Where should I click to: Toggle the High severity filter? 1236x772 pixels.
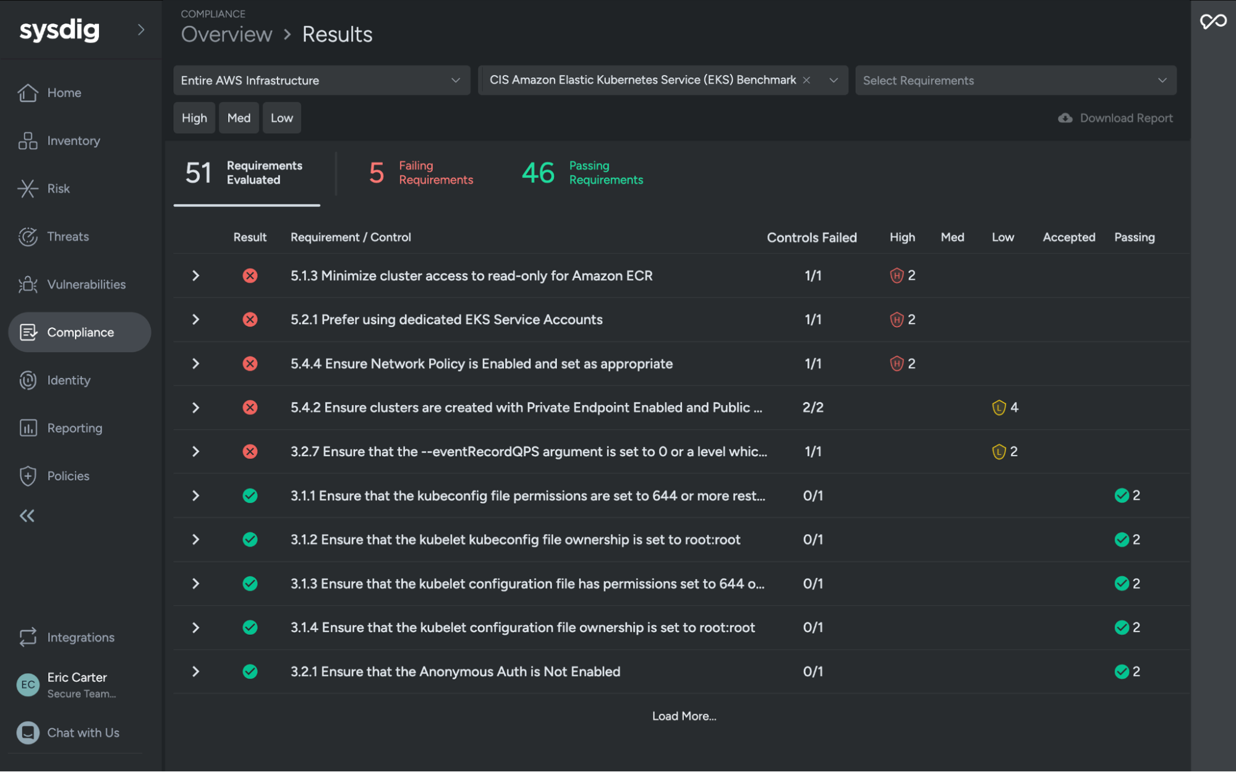194,118
